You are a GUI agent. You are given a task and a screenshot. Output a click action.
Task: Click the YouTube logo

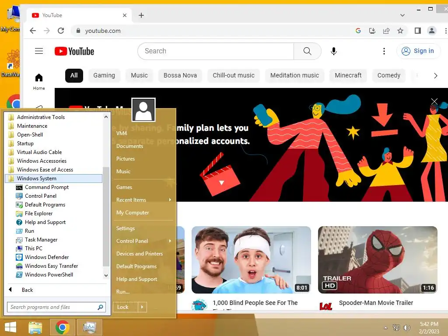(74, 51)
